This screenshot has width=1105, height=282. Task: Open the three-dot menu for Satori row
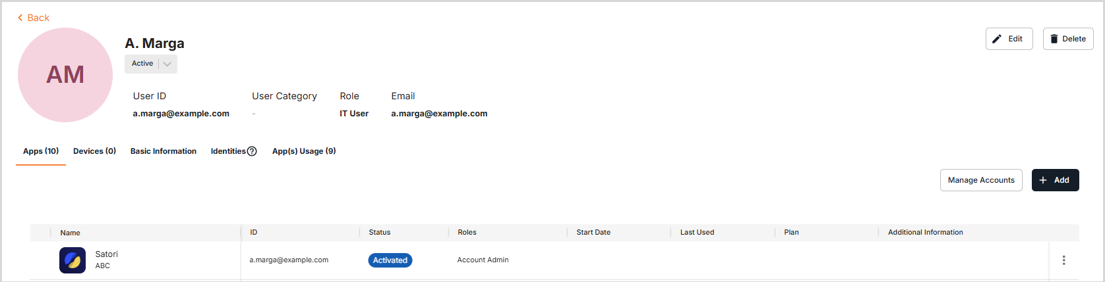pyautogui.click(x=1063, y=260)
